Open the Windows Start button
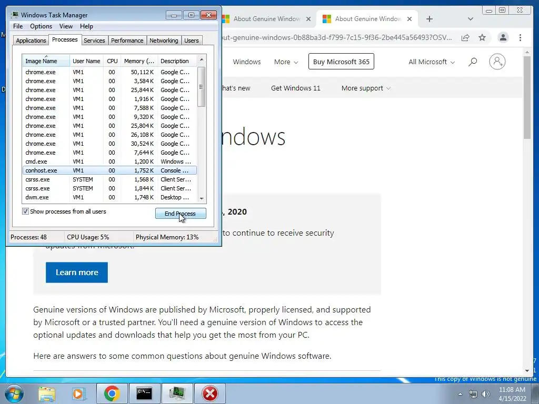This screenshot has height=404, width=539. click(x=14, y=393)
